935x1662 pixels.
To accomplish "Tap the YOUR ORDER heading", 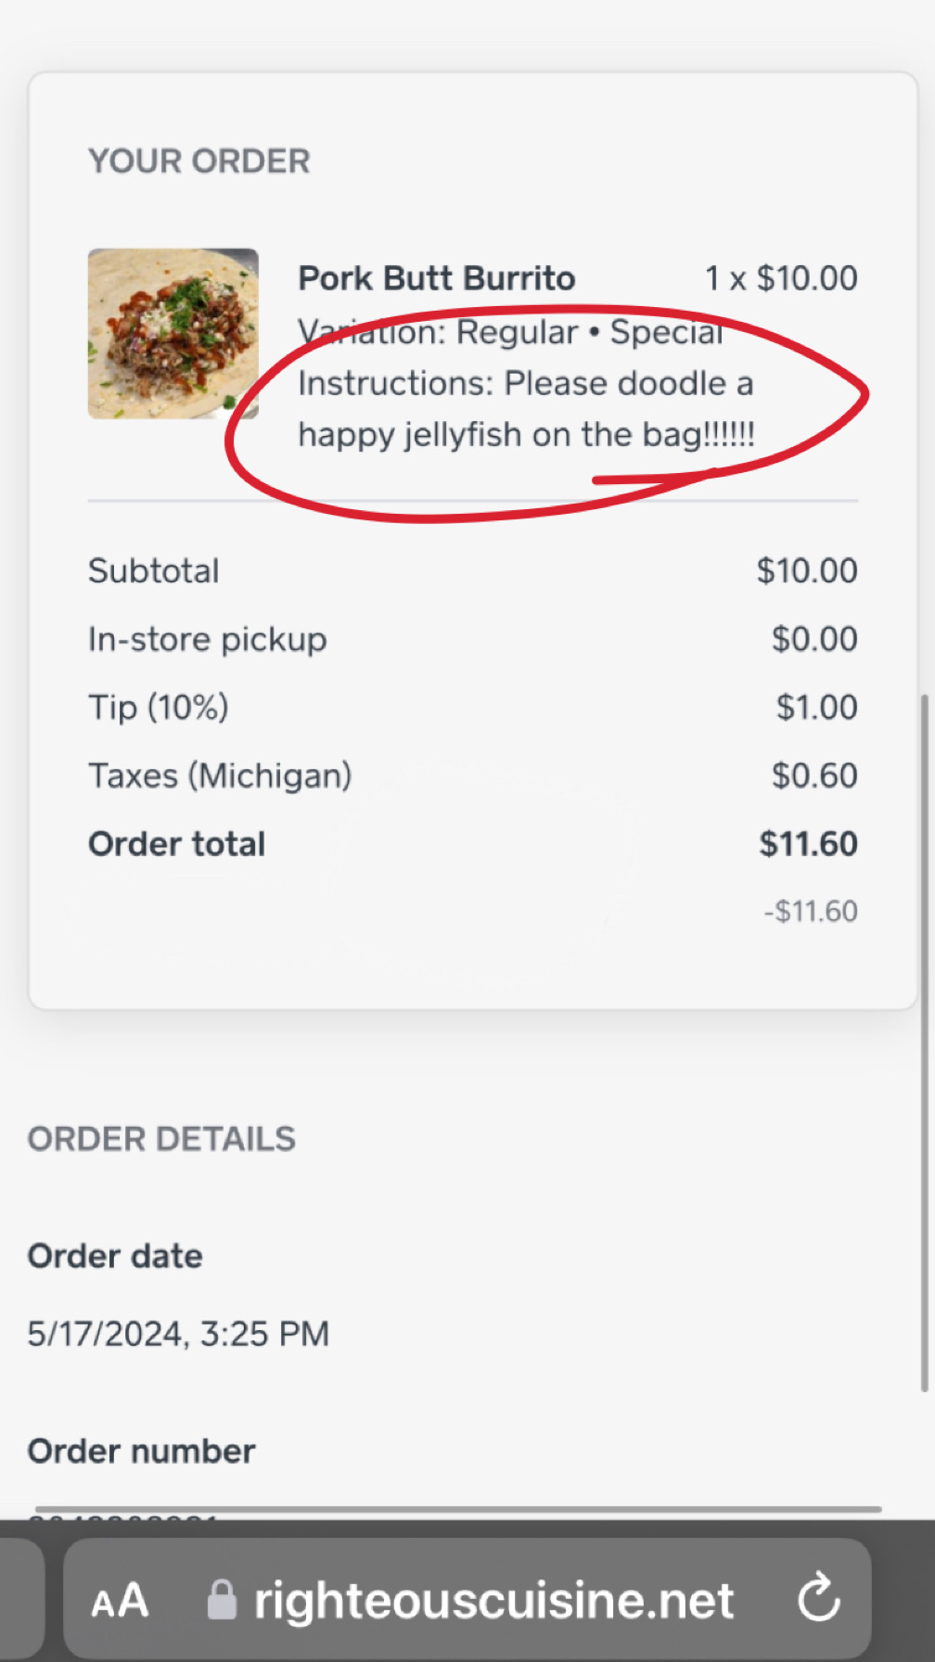I will (199, 161).
